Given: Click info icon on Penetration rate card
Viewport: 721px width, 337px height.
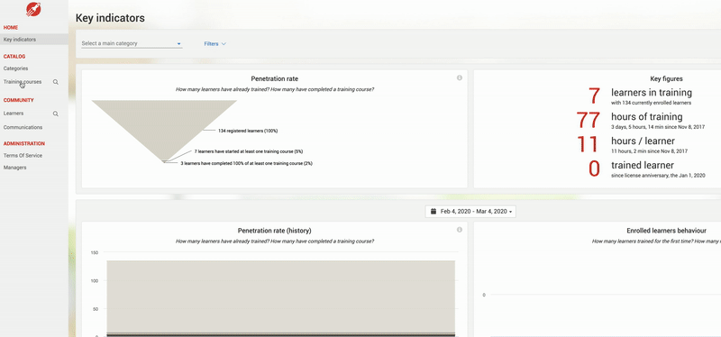Looking at the screenshot, I should click(x=460, y=78).
